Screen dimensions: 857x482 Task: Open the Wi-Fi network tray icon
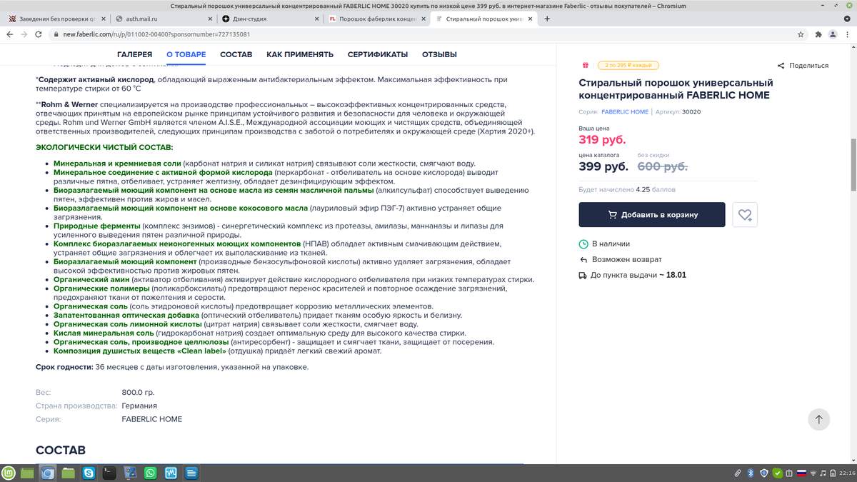pyautogui.click(x=813, y=473)
